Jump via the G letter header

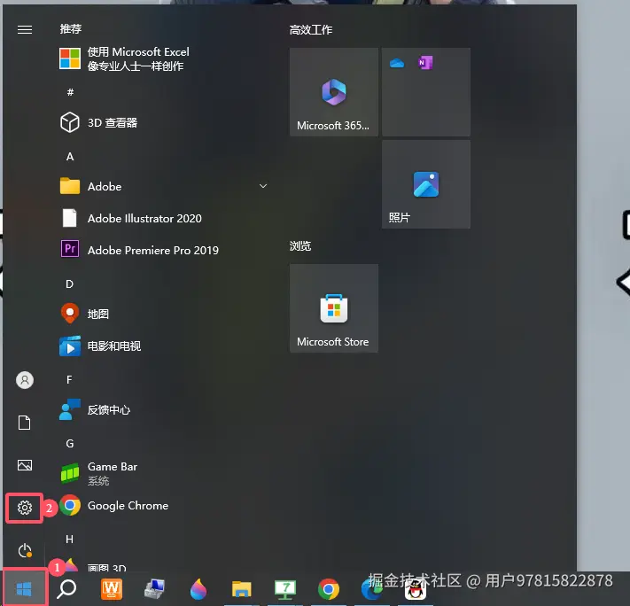(69, 443)
